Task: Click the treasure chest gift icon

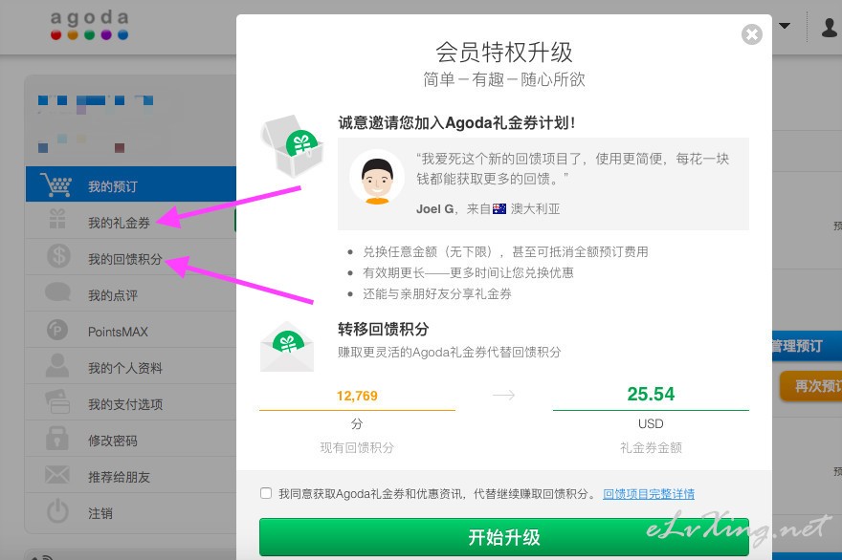Action: click(292, 146)
